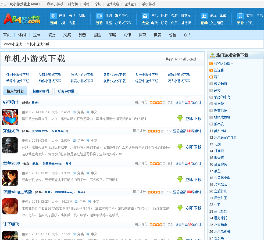This screenshot has height=240, width=264.
Task: Open the 穿越火线 game thumbnail
Action: tap(10, 145)
